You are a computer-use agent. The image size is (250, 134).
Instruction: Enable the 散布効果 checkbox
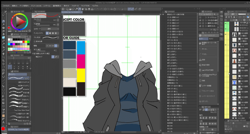[34, 41]
